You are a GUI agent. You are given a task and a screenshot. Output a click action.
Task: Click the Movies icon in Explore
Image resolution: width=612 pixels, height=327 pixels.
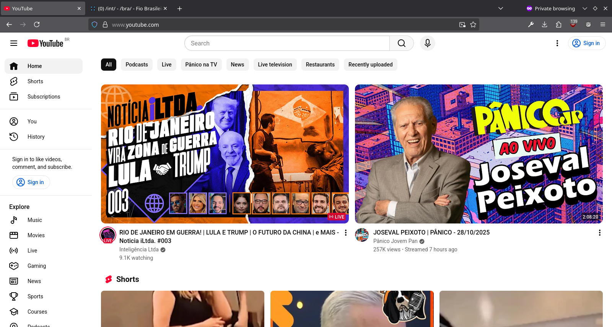point(14,235)
